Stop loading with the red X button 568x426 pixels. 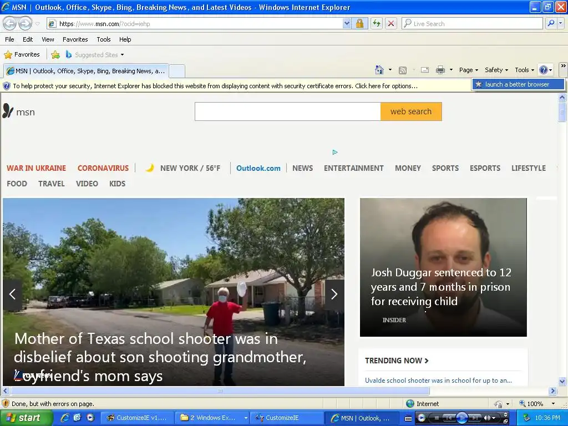[391, 23]
